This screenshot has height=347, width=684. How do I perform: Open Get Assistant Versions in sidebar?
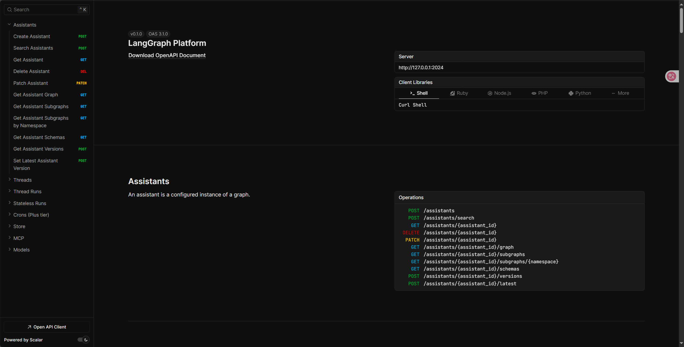click(x=50, y=149)
